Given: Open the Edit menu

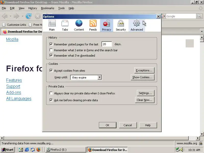Looking at the screenshot, I should click(12, 8).
